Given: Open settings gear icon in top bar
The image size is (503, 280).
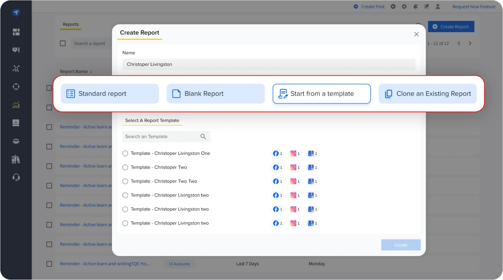Looking at the screenshot, I should click(404, 7).
